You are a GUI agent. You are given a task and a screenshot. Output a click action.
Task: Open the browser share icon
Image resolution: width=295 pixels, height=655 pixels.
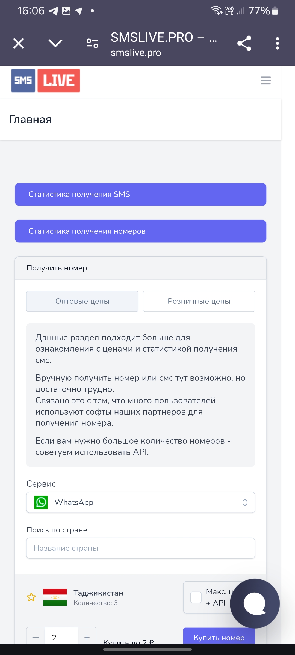click(x=244, y=43)
